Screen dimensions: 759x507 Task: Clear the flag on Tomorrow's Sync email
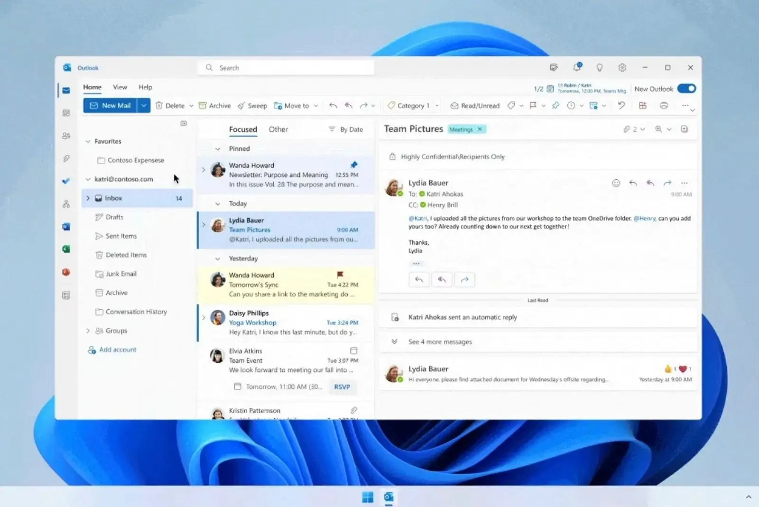click(x=340, y=275)
